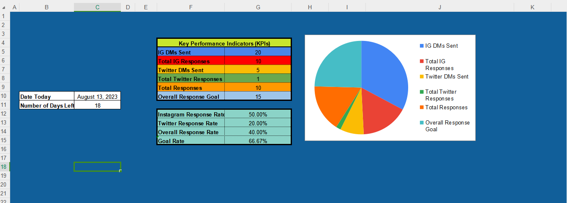Select 'Total Twitter Responses' label cell
The height and width of the screenshot is (203, 567).
coord(191,78)
